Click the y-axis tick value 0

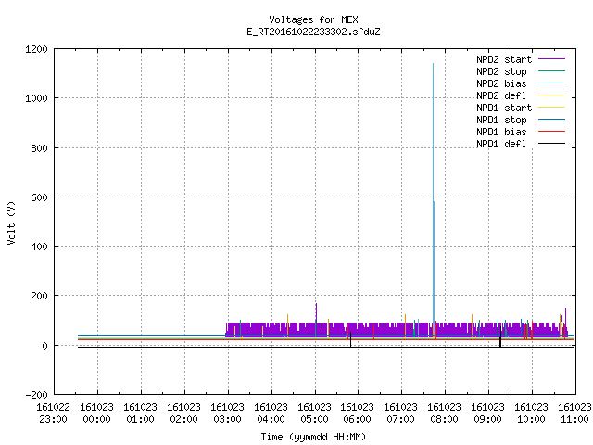tap(45, 346)
